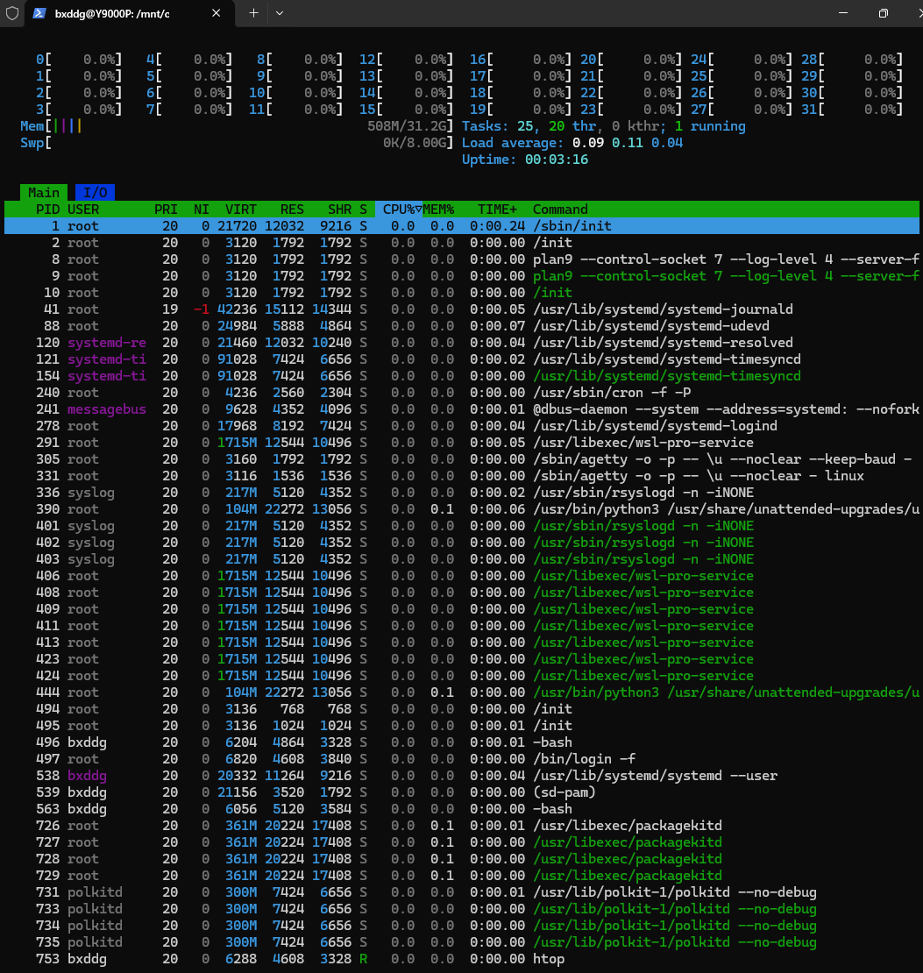Click the terminal profile icon on the tab
Screen dimensions: 923x973
(x=40, y=13)
